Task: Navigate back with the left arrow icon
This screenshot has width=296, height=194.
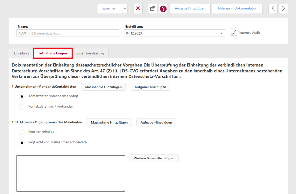Action: coord(273,9)
